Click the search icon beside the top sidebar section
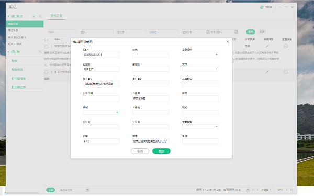This screenshot has height=196, width=314. pyautogui.click(x=40, y=16)
